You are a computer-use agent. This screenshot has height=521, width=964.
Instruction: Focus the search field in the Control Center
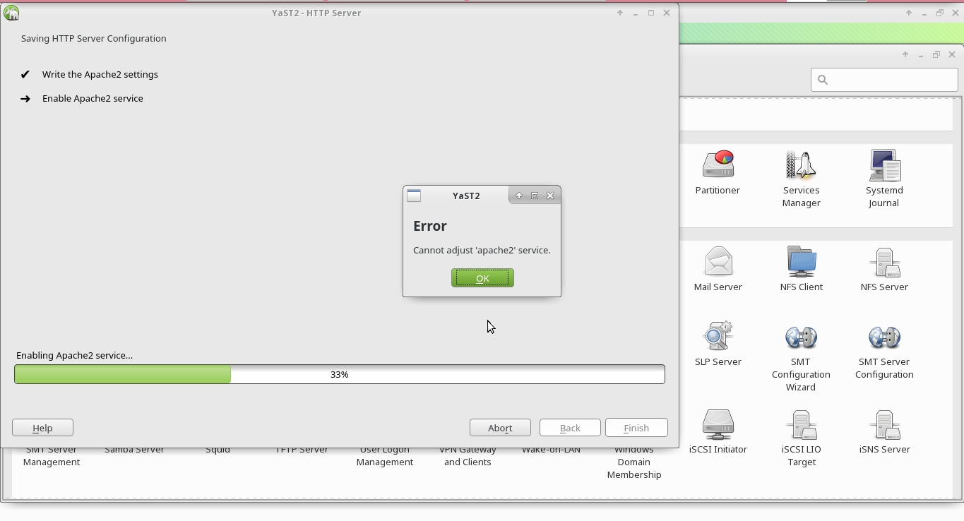[884, 80]
